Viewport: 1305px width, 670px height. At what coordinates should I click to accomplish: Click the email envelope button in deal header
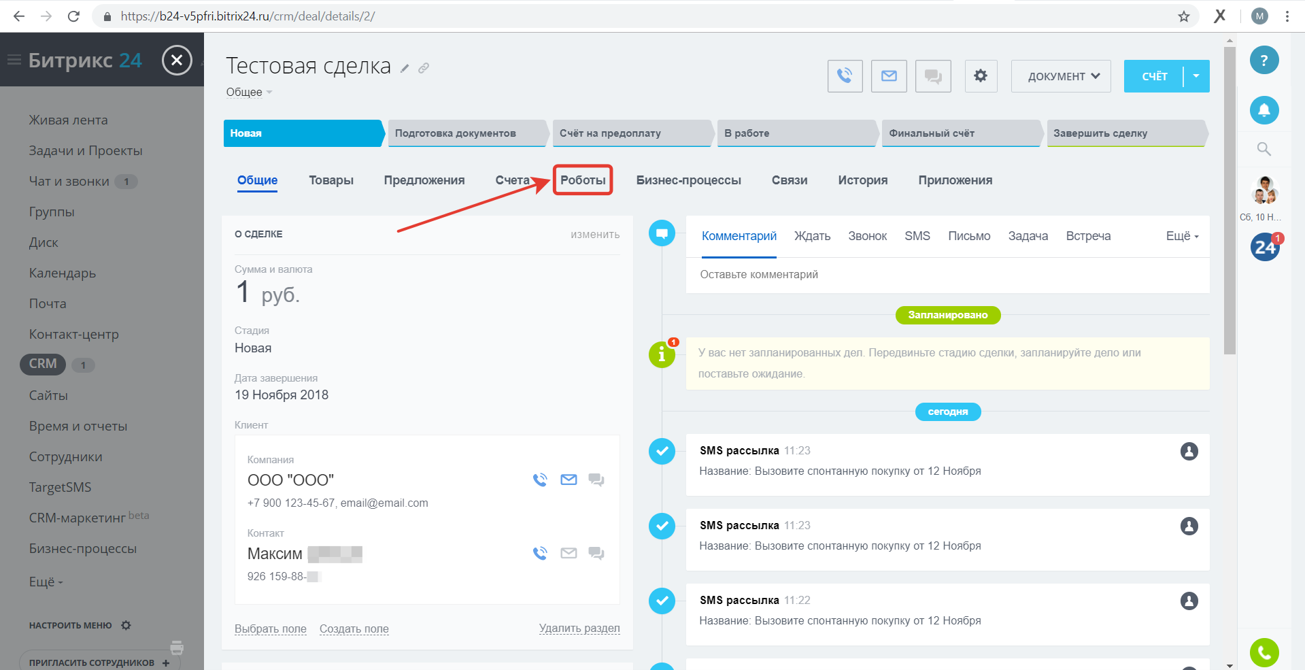pyautogui.click(x=889, y=76)
